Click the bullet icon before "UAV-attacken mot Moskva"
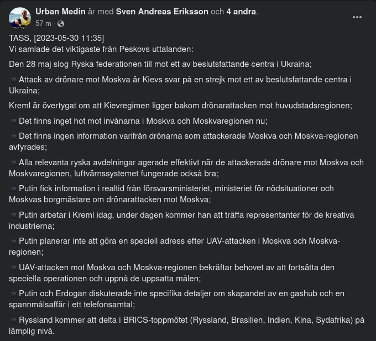The image size is (376, 341). pyautogui.click(x=13, y=267)
